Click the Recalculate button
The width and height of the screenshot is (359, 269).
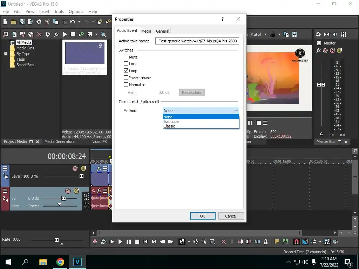click(192, 92)
